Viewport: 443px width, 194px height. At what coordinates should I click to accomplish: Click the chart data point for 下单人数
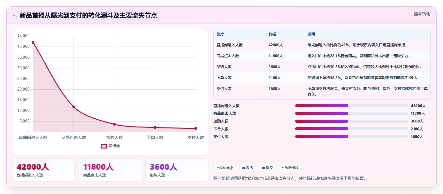155,127
